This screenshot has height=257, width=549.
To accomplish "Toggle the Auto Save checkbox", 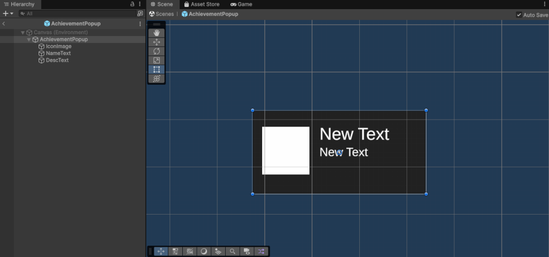I will 519,14.
